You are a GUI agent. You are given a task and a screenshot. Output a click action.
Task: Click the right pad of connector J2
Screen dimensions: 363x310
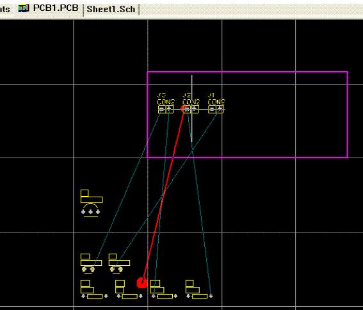[195, 109]
